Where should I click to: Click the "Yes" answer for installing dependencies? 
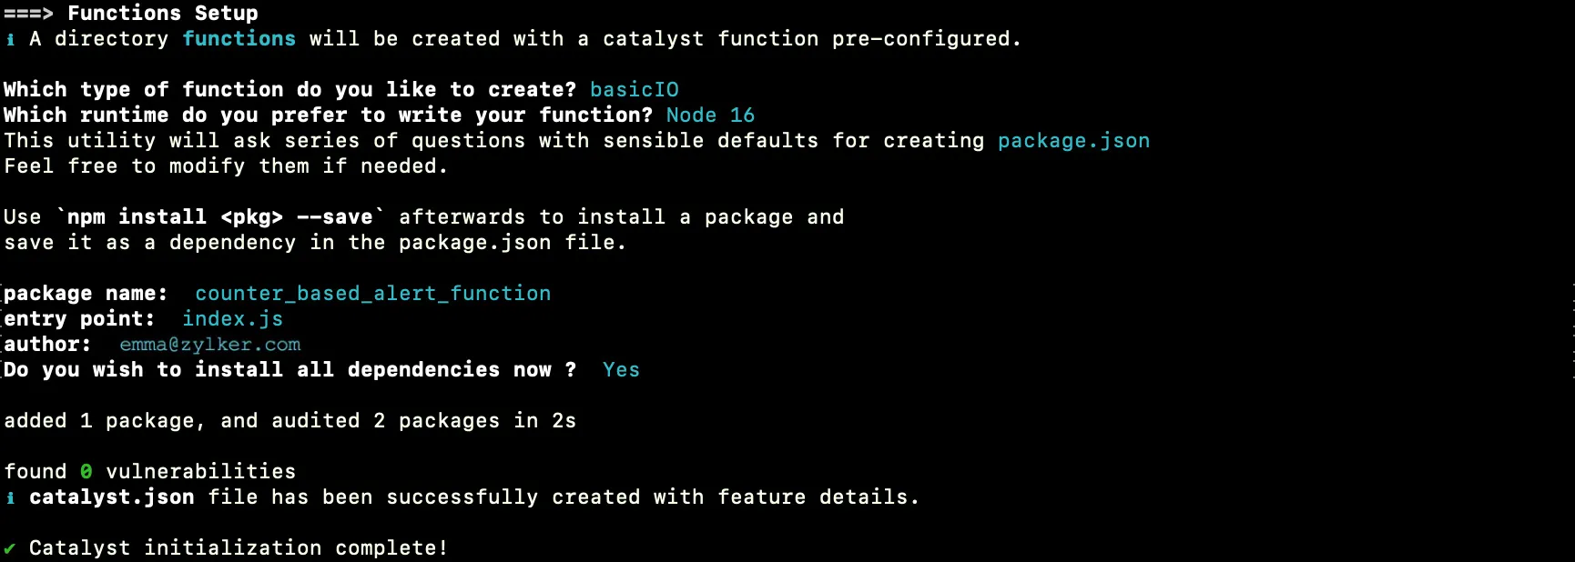pyautogui.click(x=621, y=370)
